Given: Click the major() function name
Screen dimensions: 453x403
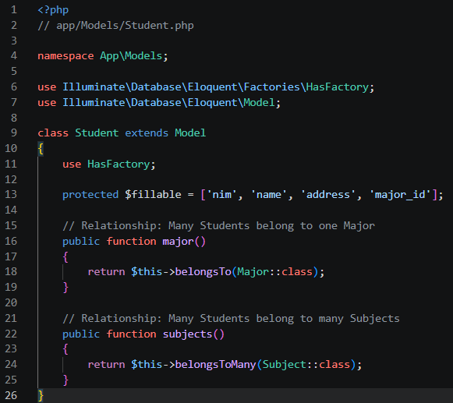Looking at the screenshot, I should point(178,242).
